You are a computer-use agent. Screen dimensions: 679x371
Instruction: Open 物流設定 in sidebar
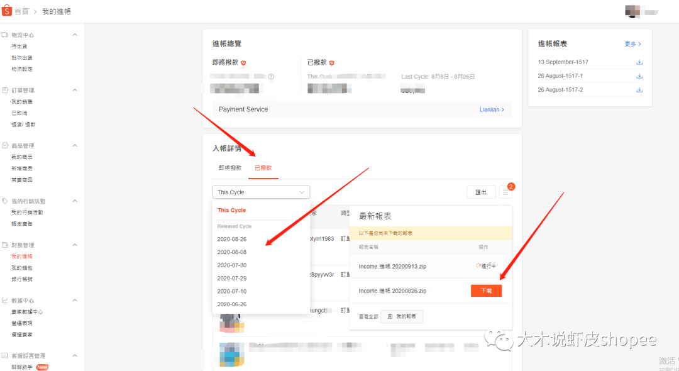[22, 69]
